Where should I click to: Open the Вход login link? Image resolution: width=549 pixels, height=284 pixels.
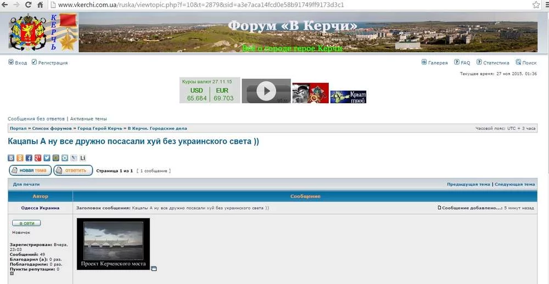point(21,63)
